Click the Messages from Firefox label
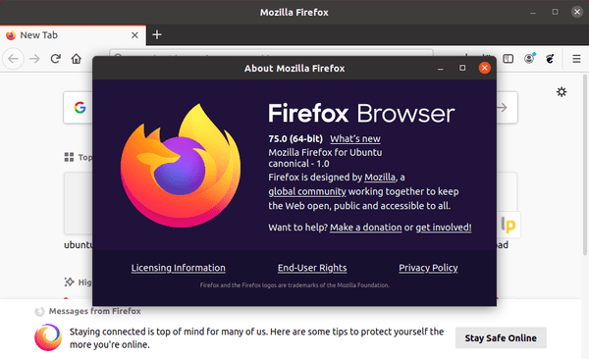The width and height of the screenshot is (589, 359). click(x=94, y=311)
